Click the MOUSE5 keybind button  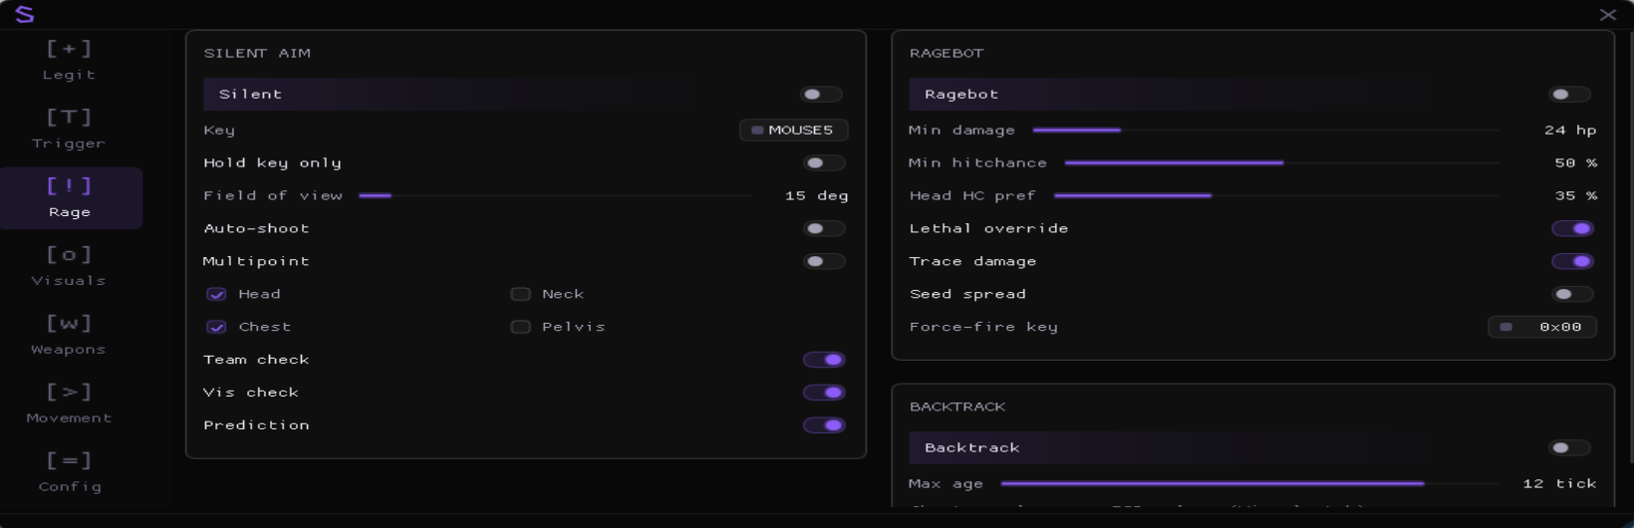(x=794, y=131)
